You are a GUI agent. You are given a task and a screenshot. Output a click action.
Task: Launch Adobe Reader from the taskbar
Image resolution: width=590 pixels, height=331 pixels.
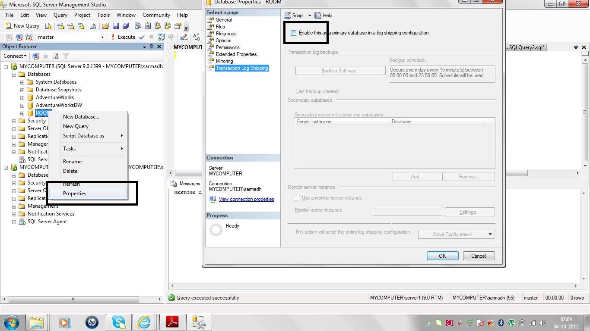tap(172, 322)
